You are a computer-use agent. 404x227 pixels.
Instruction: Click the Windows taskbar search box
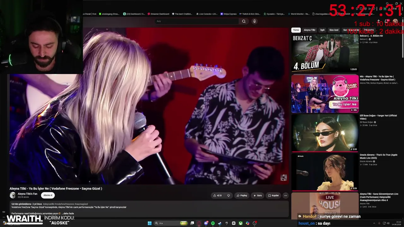[x=170, y=223]
